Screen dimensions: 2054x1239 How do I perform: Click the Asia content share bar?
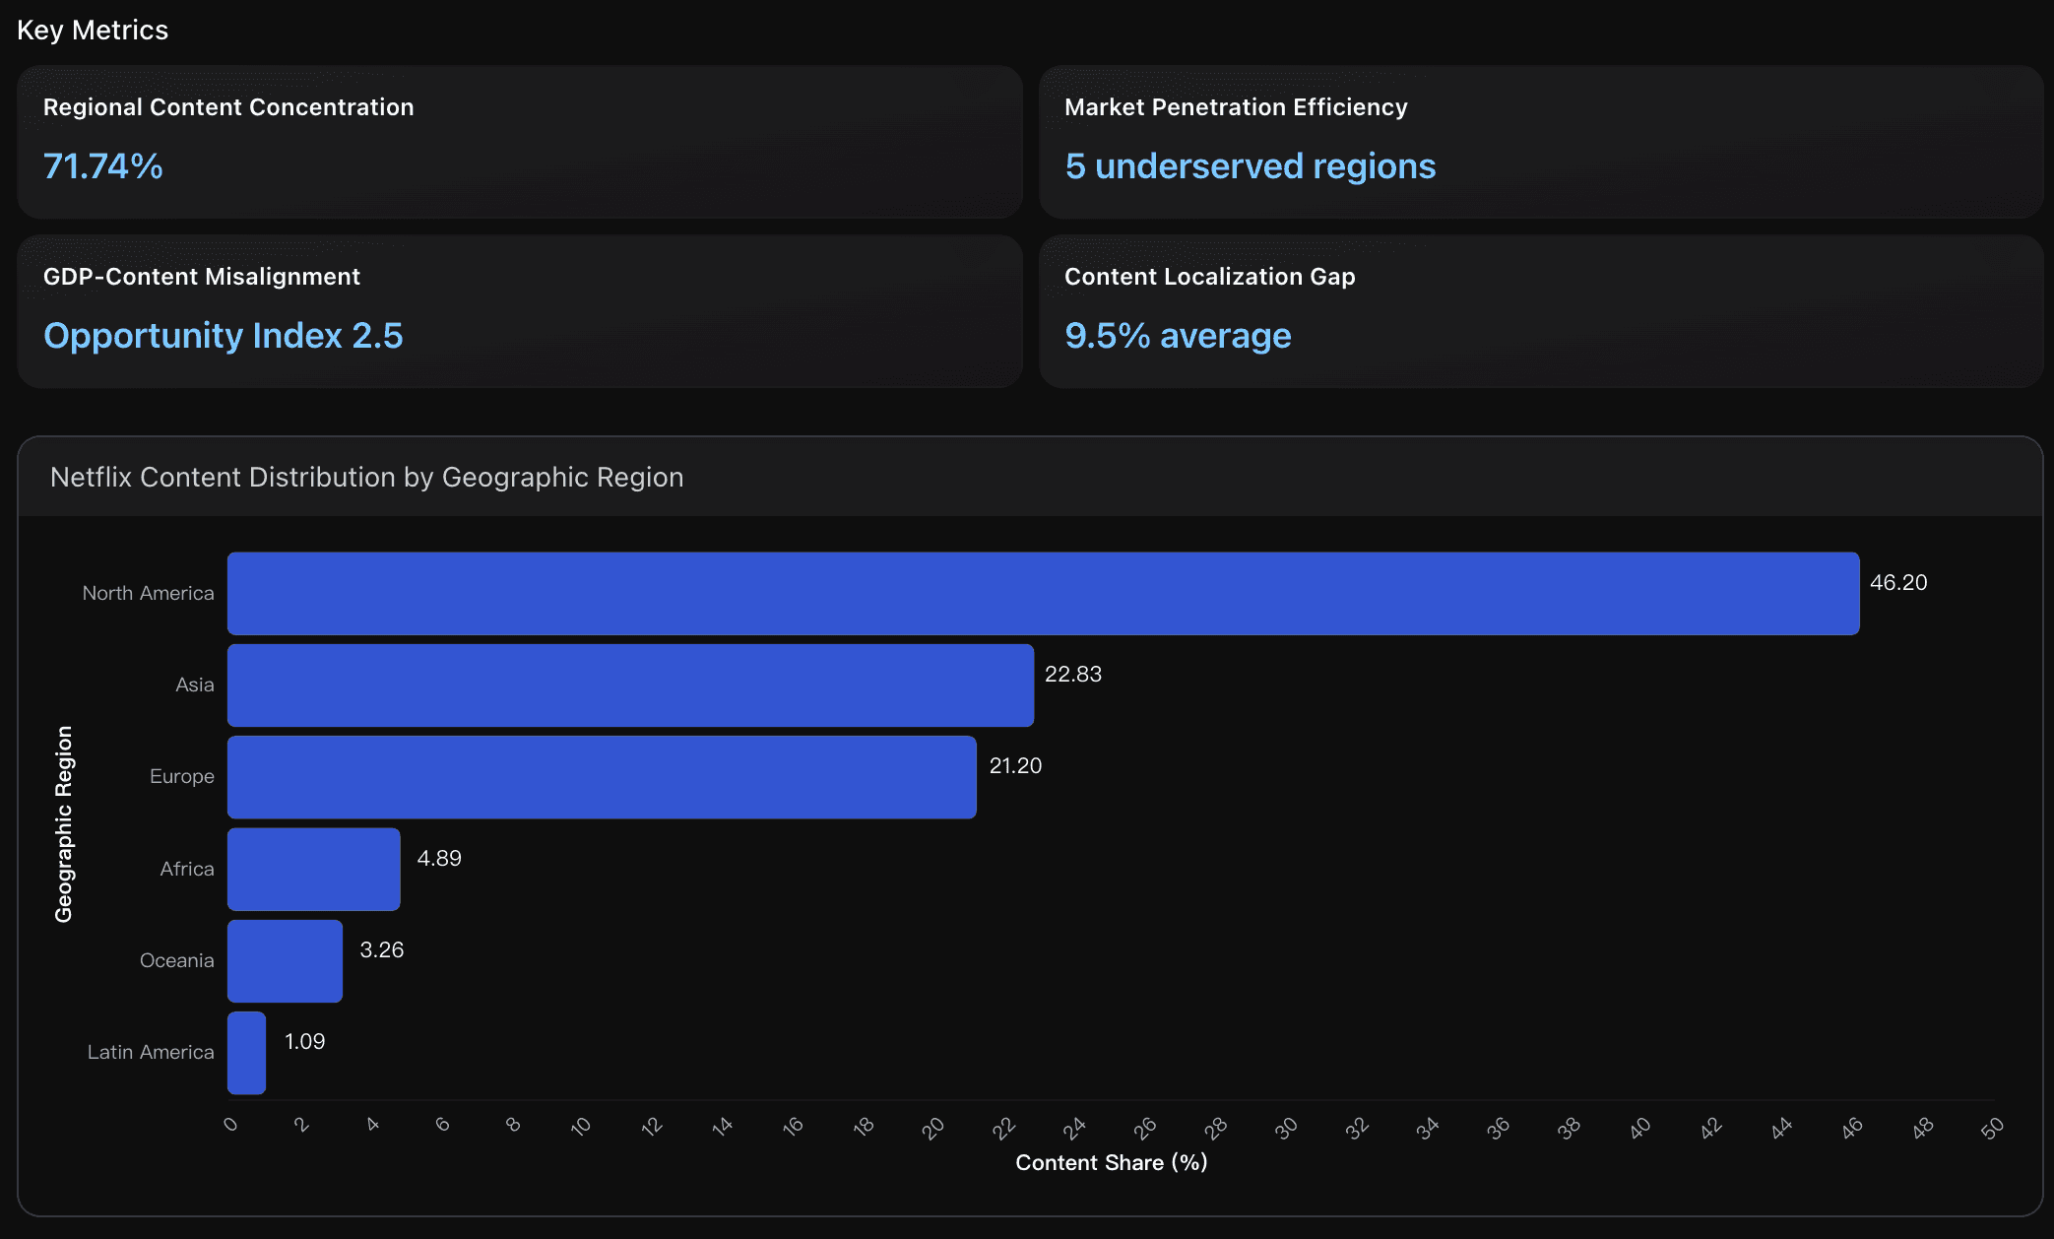pyautogui.click(x=630, y=685)
